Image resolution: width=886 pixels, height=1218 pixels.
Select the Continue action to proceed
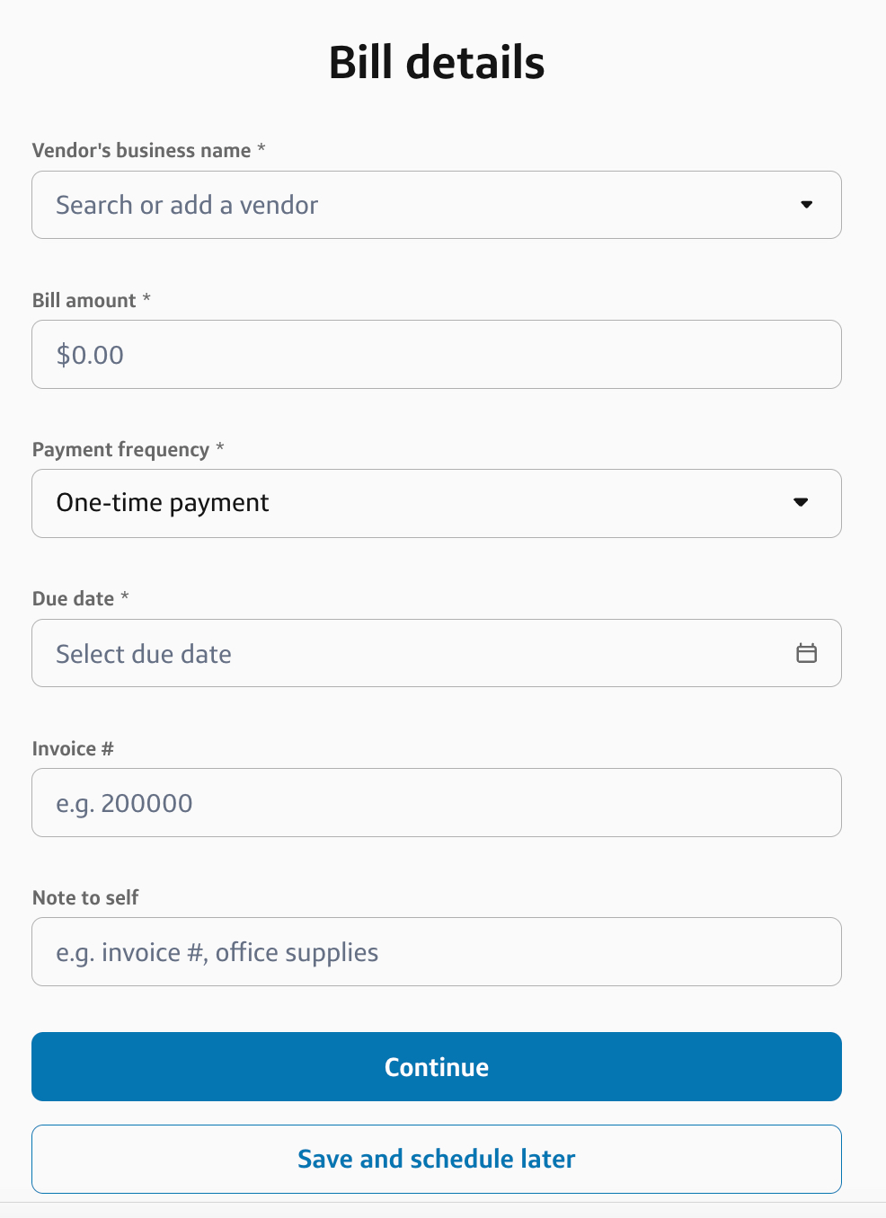coord(437,1066)
